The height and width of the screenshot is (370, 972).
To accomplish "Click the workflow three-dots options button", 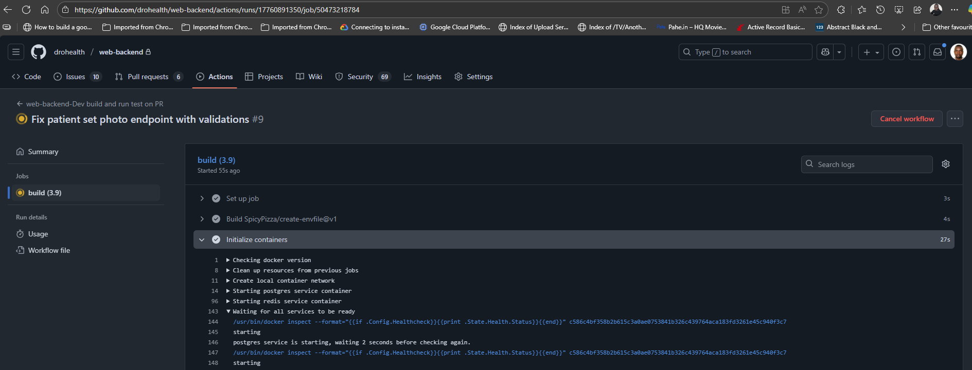I will tap(955, 119).
